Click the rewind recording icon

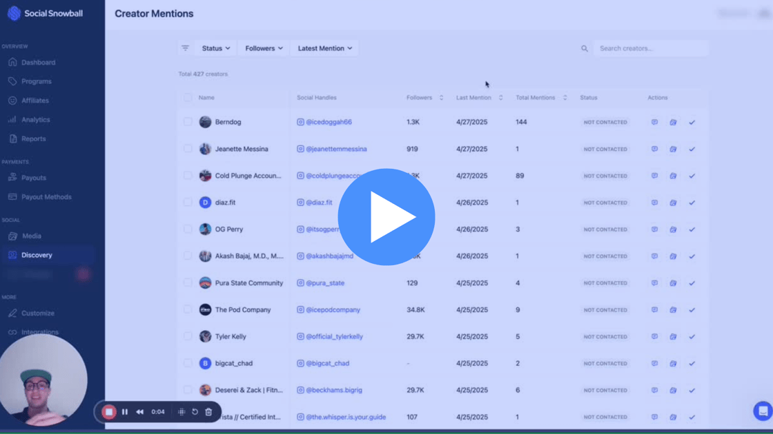[x=139, y=412]
